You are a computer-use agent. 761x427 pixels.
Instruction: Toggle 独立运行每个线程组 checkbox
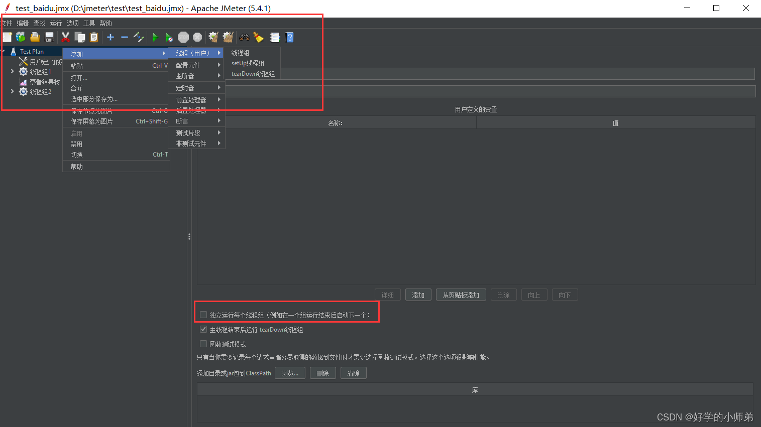pos(203,315)
